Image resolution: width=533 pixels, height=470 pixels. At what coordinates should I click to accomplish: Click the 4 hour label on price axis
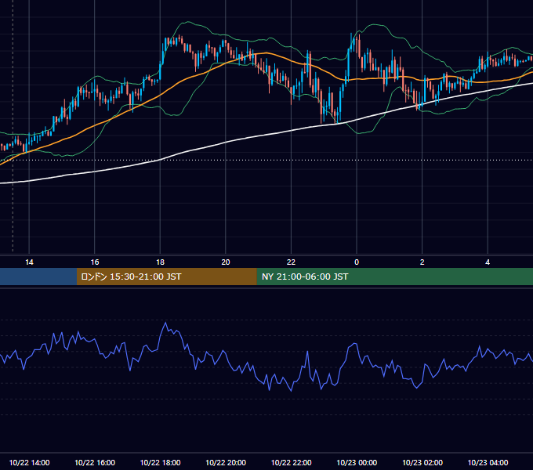pos(488,262)
